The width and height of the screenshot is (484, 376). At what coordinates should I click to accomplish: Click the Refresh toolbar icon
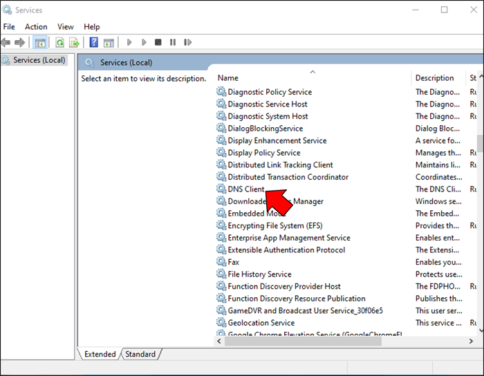pyautogui.click(x=60, y=42)
